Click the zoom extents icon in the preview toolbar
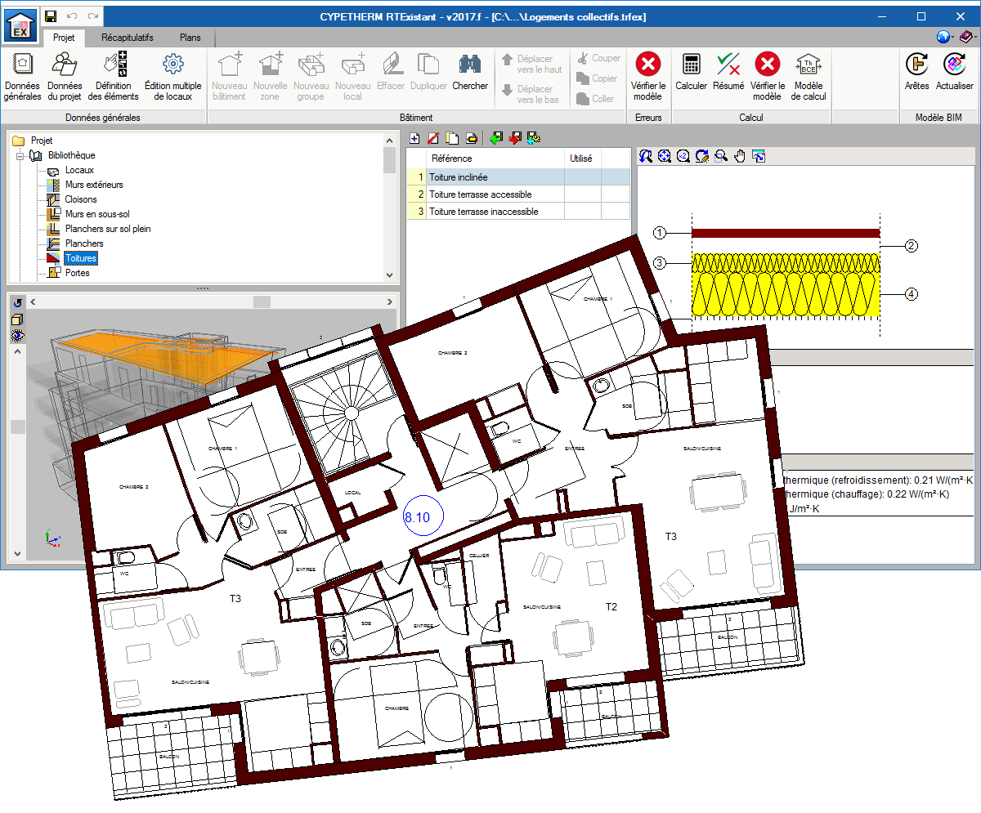 pyautogui.click(x=665, y=156)
